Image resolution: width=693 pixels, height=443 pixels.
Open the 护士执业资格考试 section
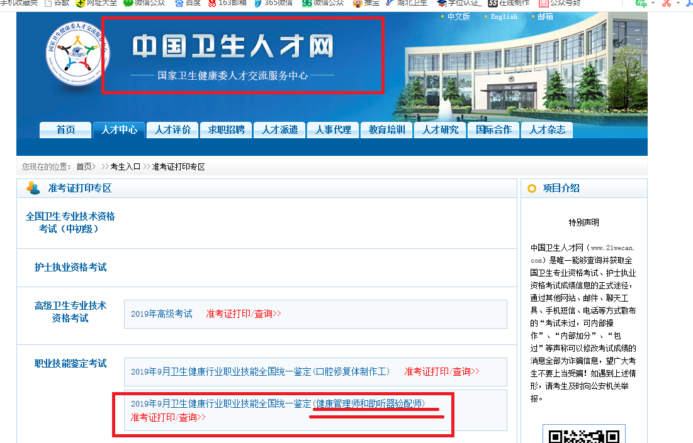[x=70, y=268]
